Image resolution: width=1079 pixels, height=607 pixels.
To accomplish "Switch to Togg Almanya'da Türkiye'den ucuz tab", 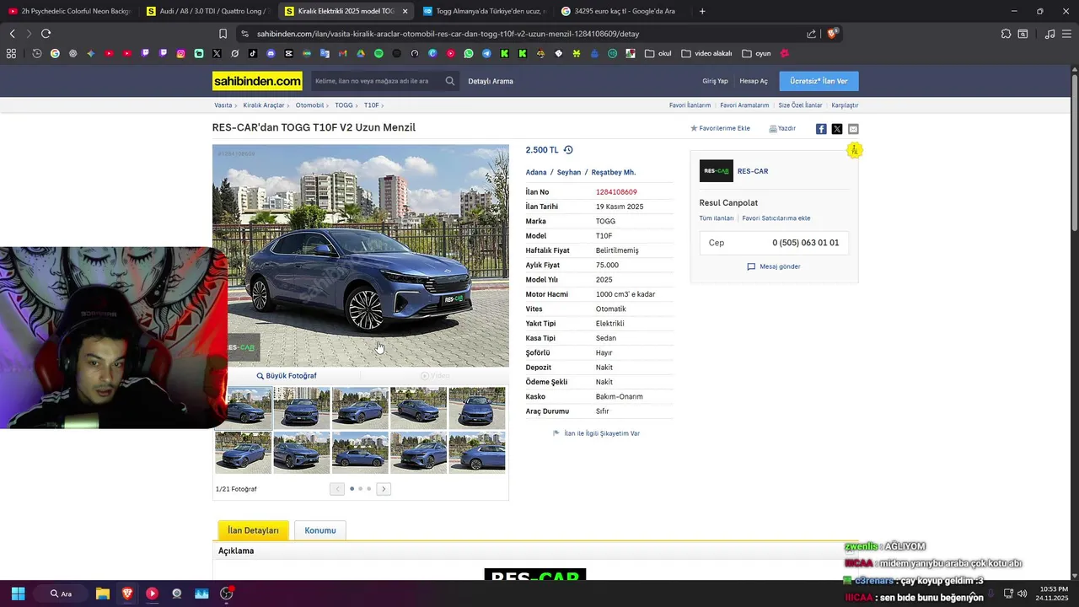I will (485, 11).
